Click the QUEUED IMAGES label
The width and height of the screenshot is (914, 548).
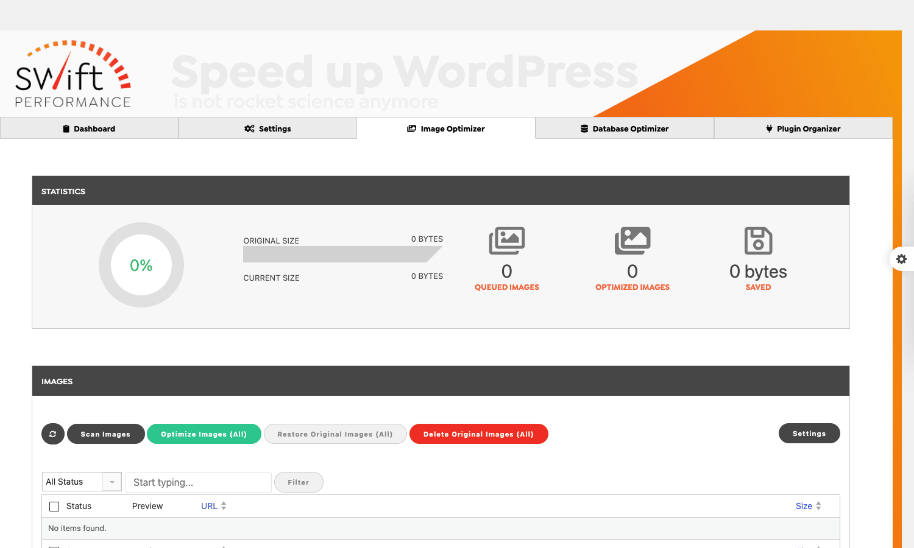click(x=507, y=287)
